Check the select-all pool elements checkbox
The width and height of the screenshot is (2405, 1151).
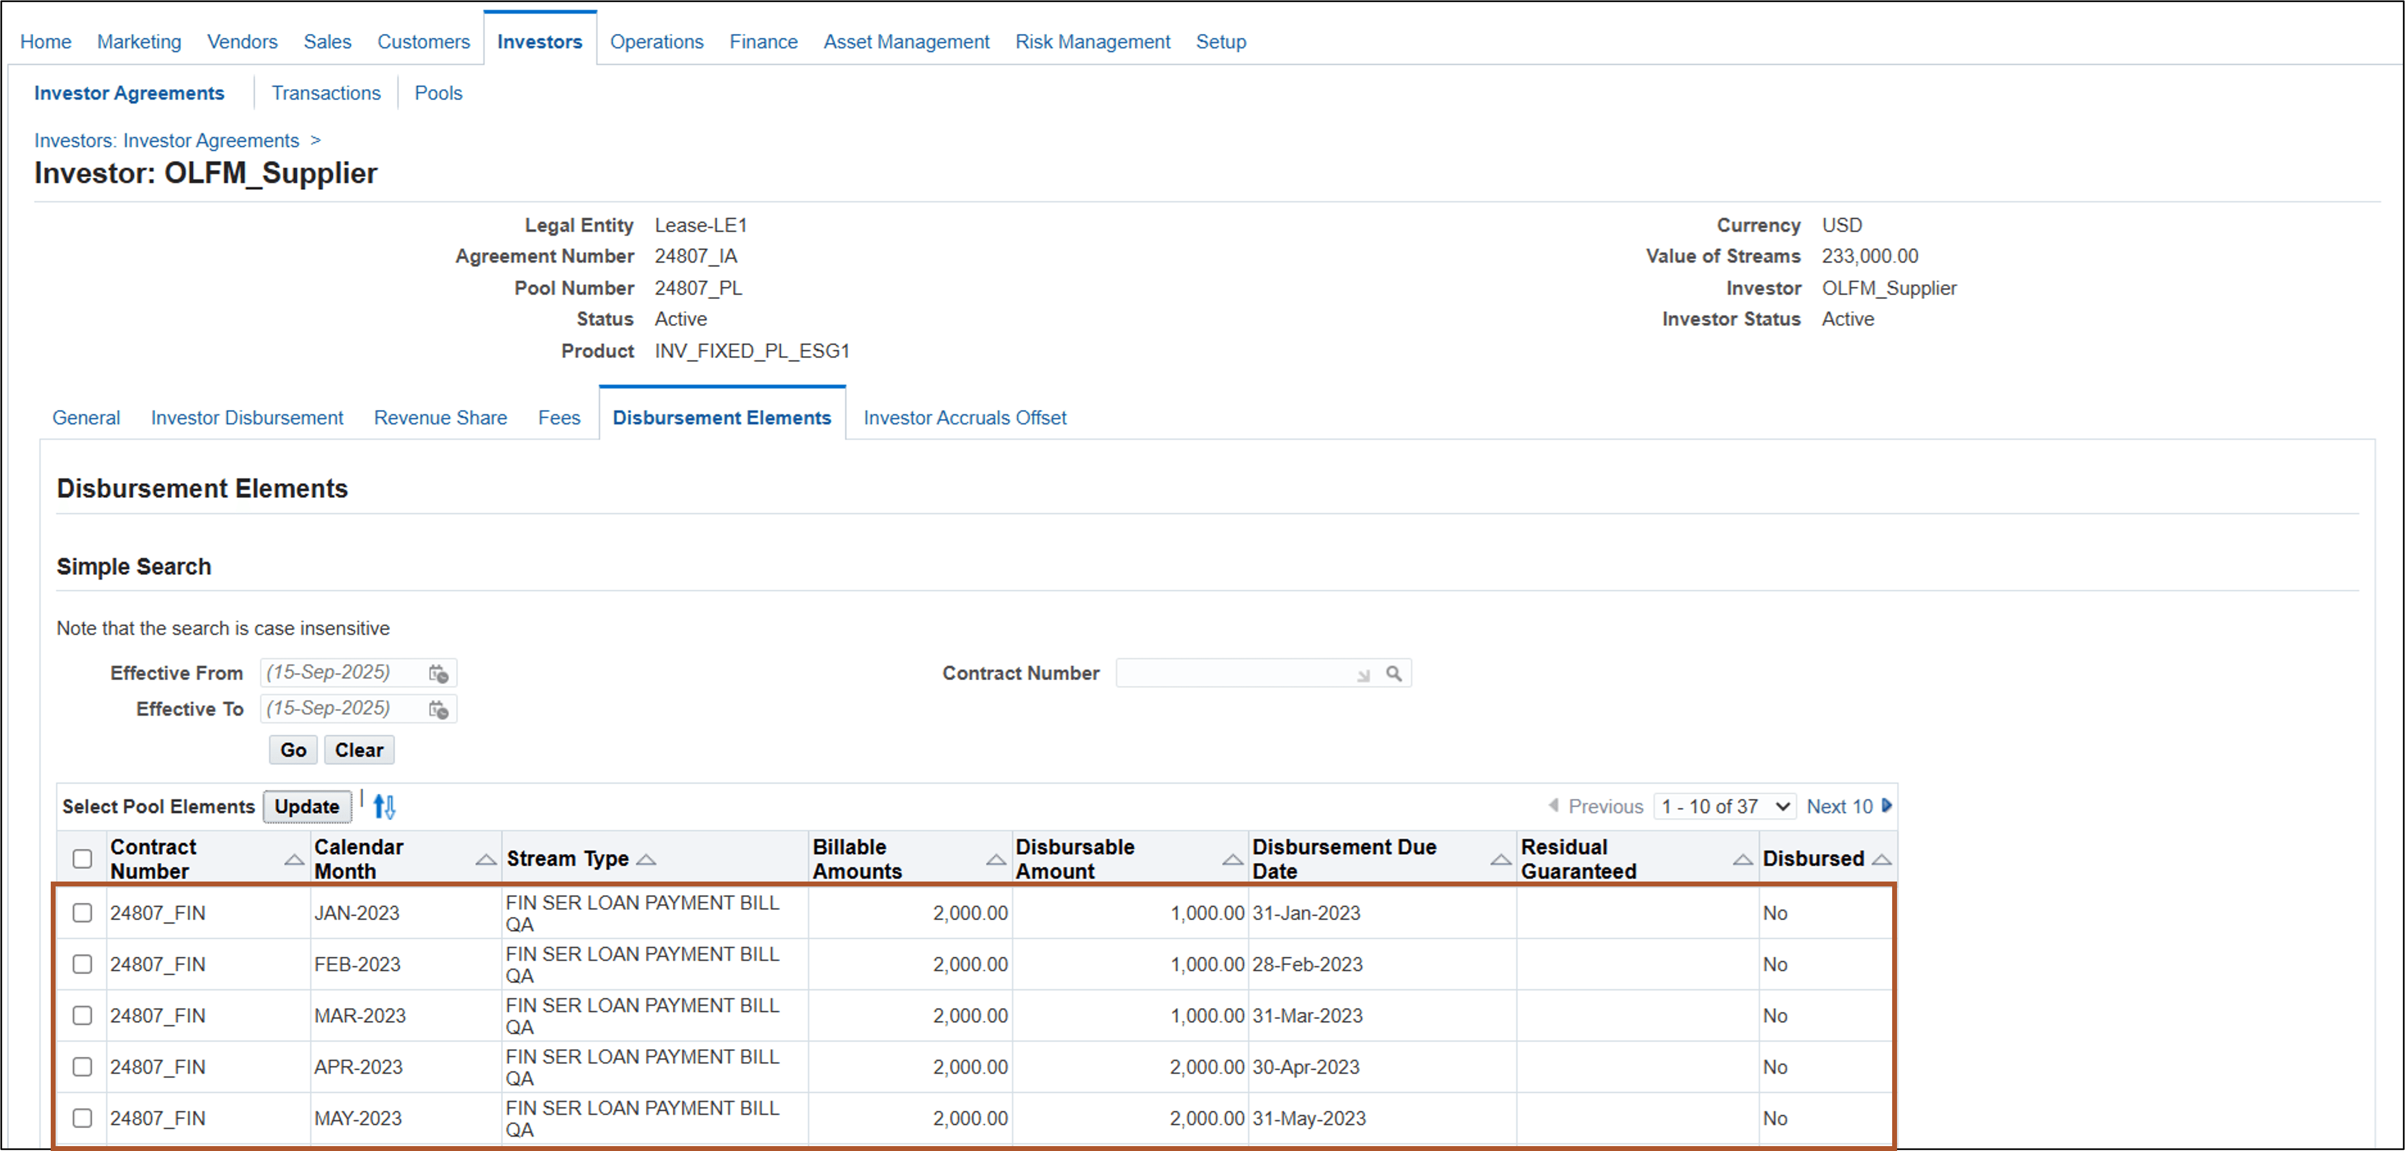click(x=81, y=859)
